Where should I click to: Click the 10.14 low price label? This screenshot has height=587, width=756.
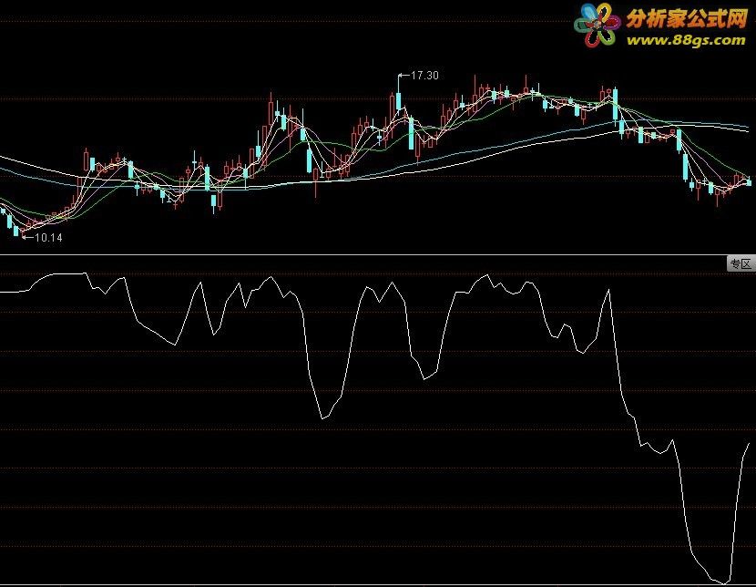48,237
